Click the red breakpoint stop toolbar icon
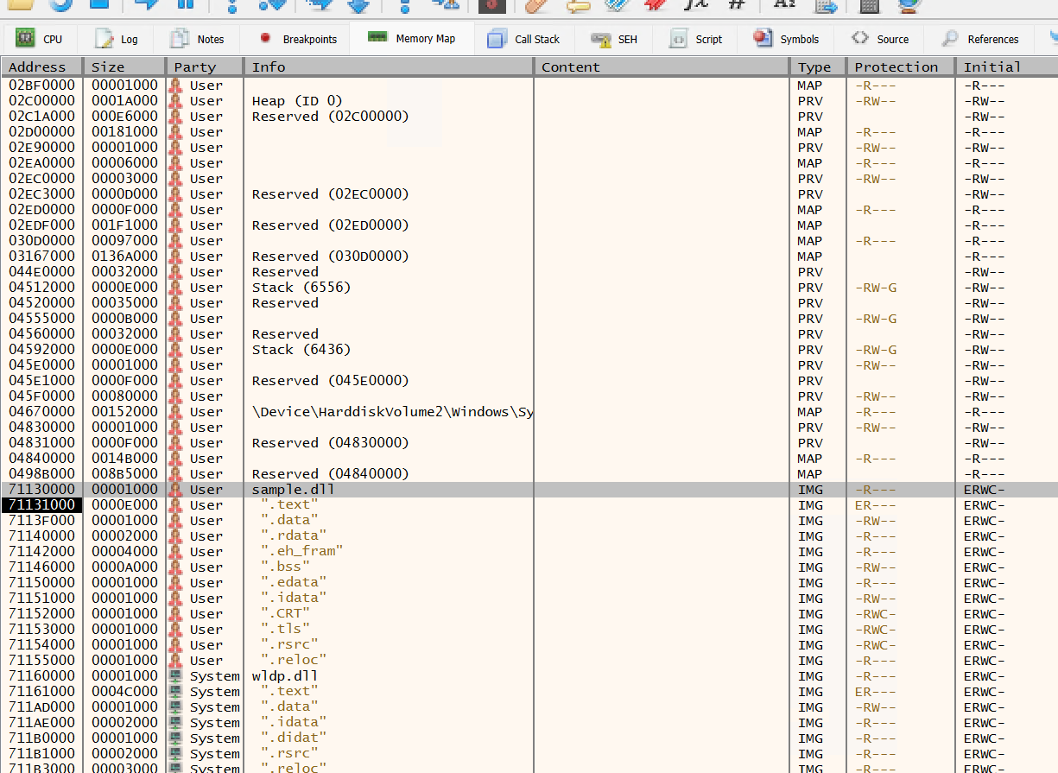 (490, 7)
